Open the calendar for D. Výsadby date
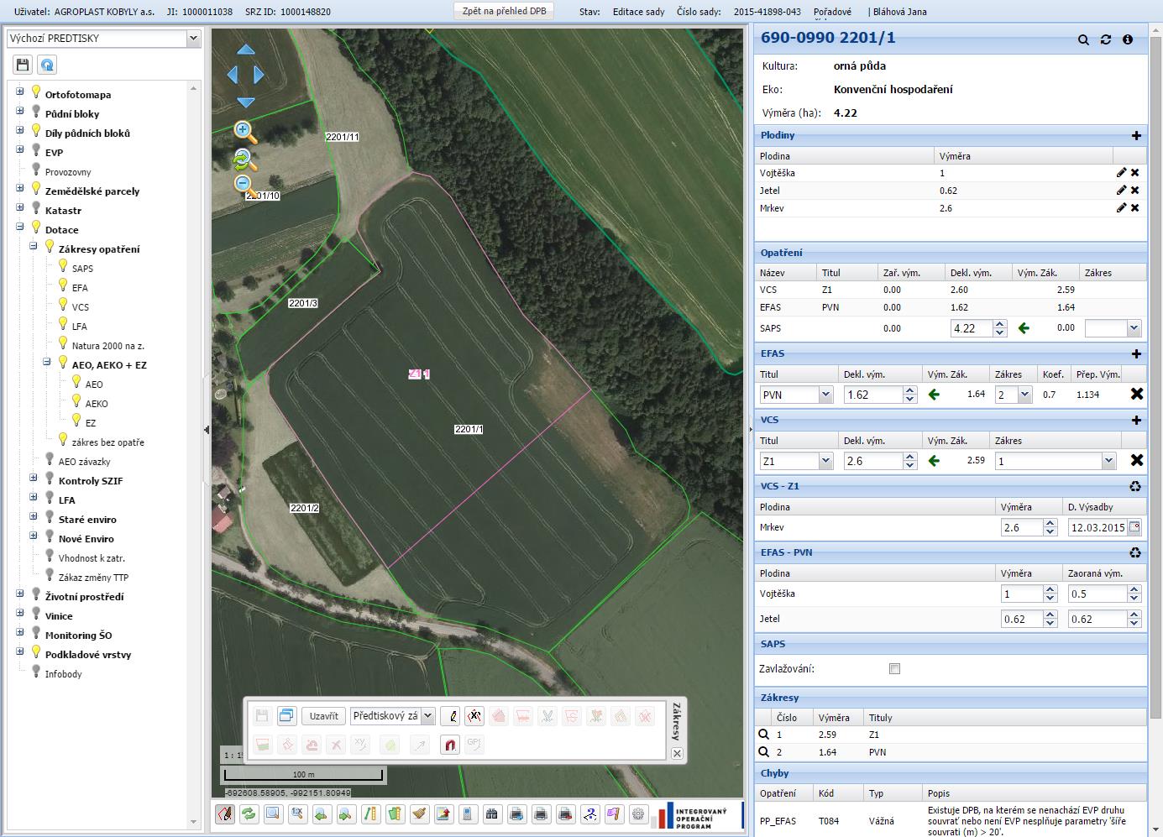Image resolution: width=1163 pixels, height=837 pixels. [x=1134, y=527]
